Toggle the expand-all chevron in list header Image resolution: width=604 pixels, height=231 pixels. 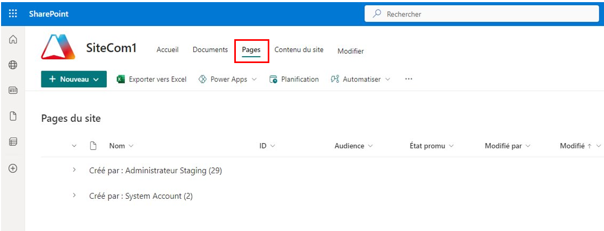[74, 146]
